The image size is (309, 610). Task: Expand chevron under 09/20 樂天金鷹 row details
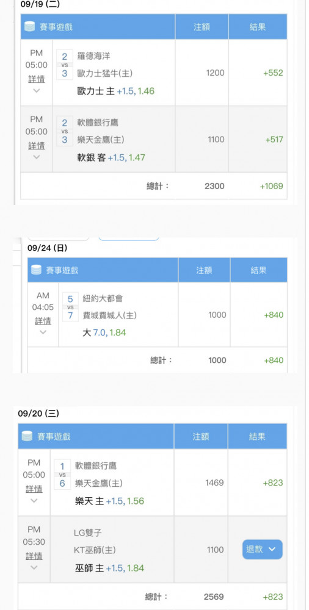pos(34,501)
